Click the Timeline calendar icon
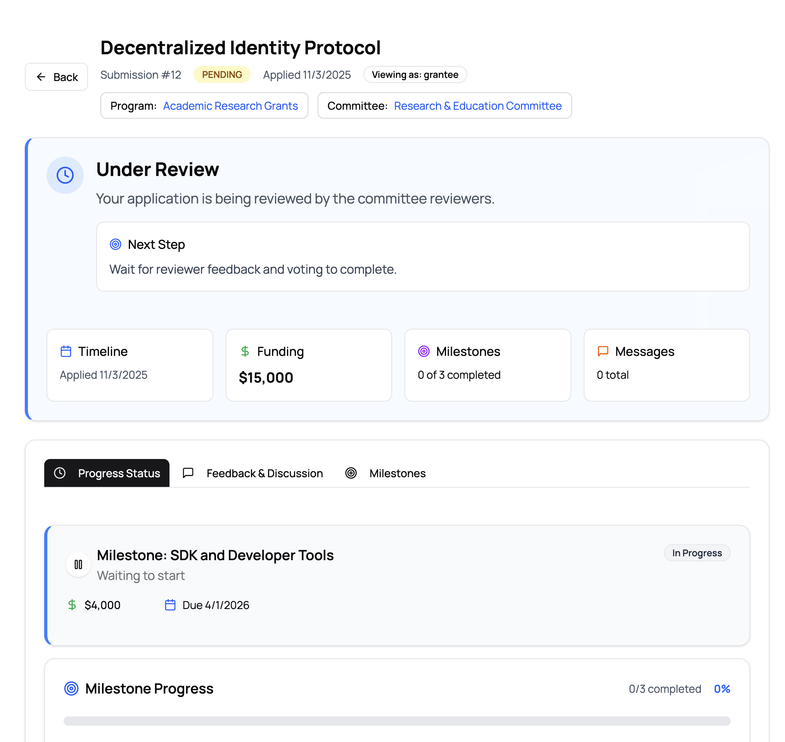Screen dimensions: 785x742 (x=66, y=351)
